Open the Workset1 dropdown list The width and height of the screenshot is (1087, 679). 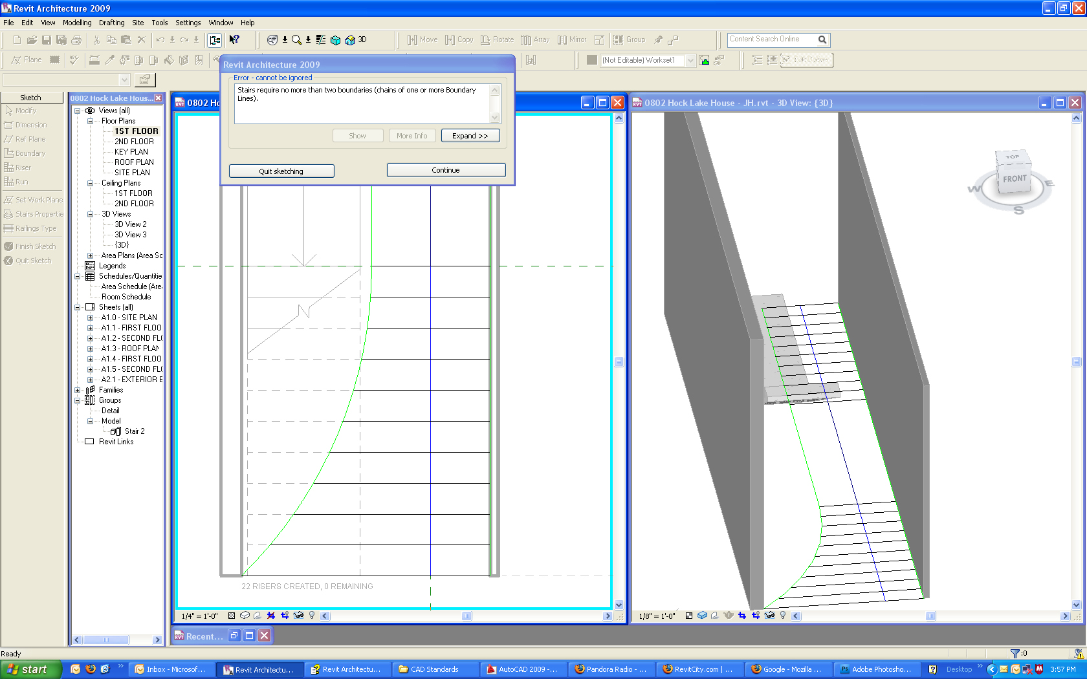[x=690, y=60]
